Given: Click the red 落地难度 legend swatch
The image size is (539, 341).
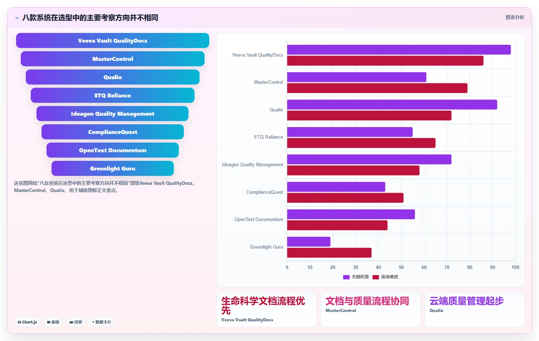Looking at the screenshot, I should click(x=376, y=277).
